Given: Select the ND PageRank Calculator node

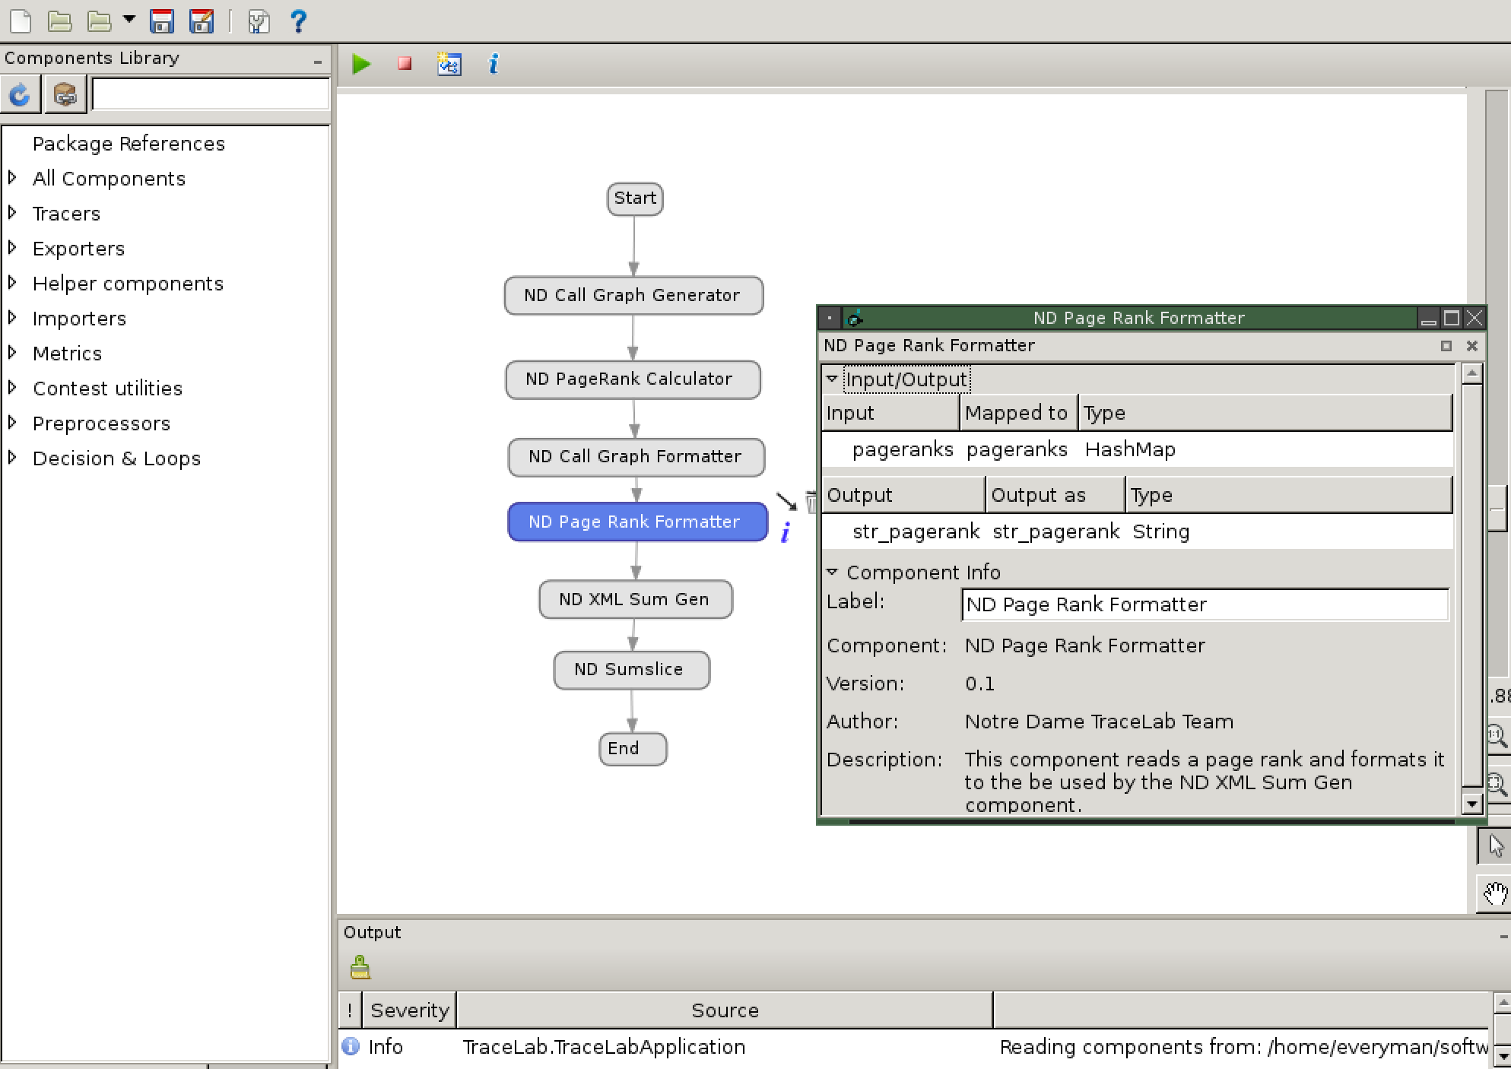Looking at the screenshot, I should click(x=633, y=379).
